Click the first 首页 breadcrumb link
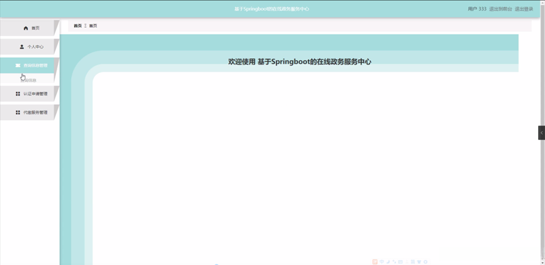The image size is (545, 265). [78, 26]
